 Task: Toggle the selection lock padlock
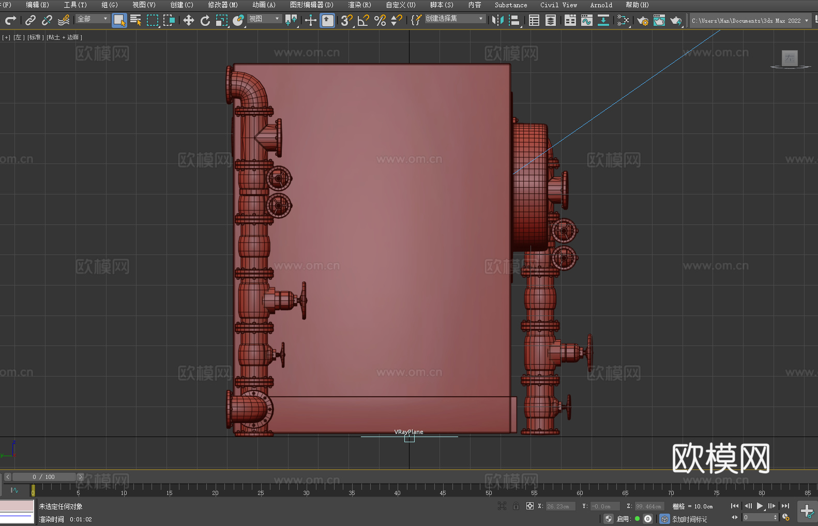click(x=516, y=506)
